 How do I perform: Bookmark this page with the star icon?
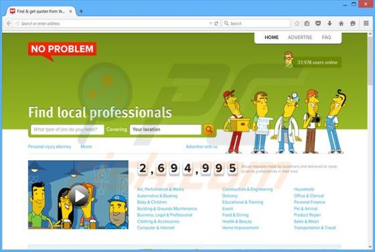click(297, 23)
